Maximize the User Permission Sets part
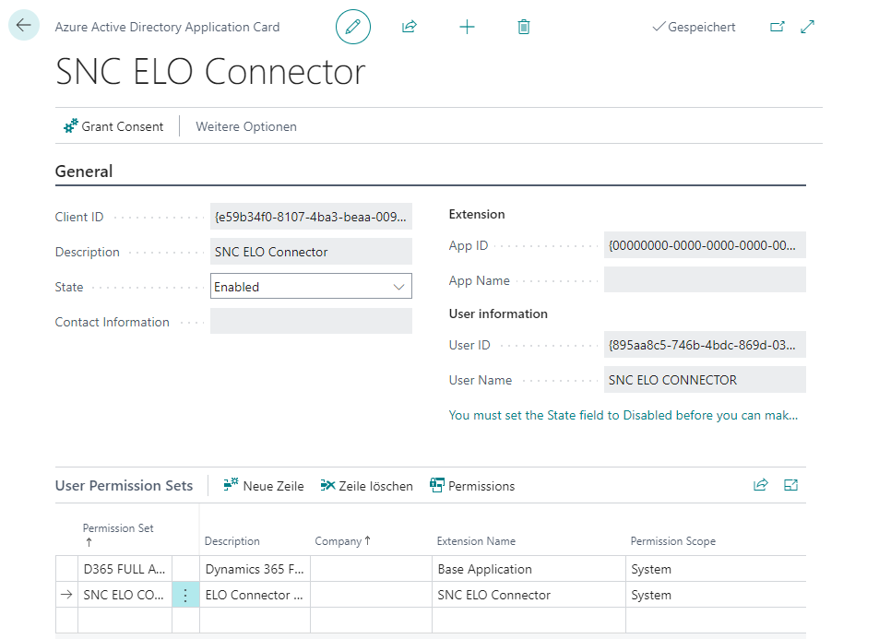 click(x=790, y=485)
